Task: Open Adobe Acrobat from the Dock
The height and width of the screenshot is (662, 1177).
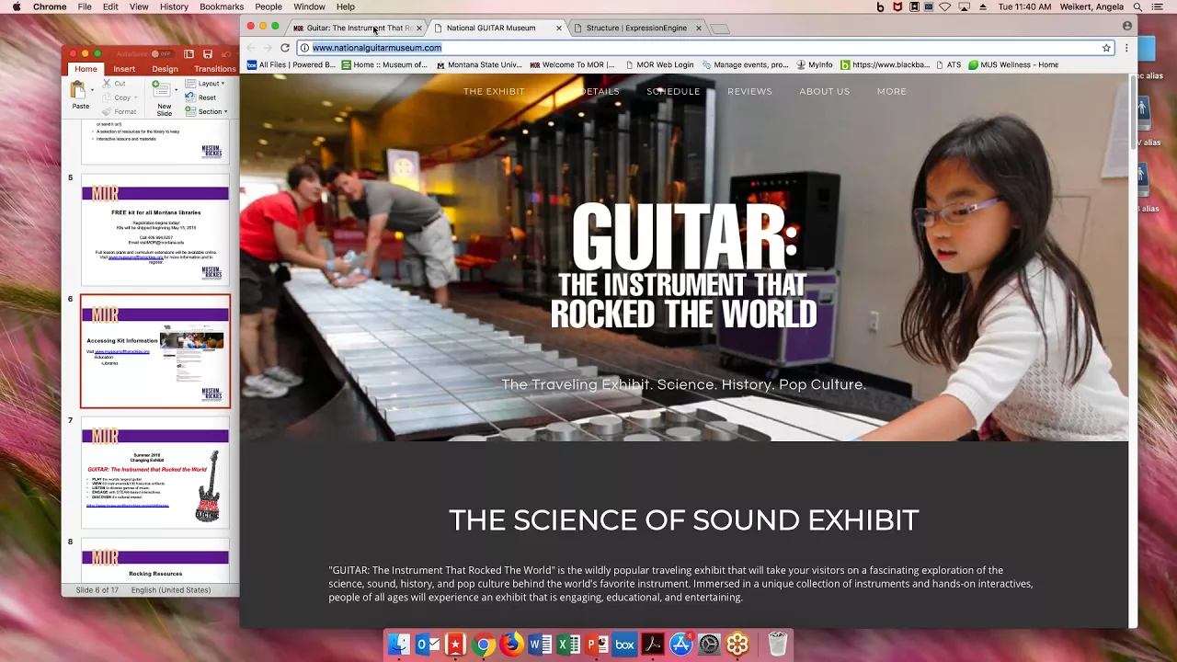Action: (x=653, y=645)
